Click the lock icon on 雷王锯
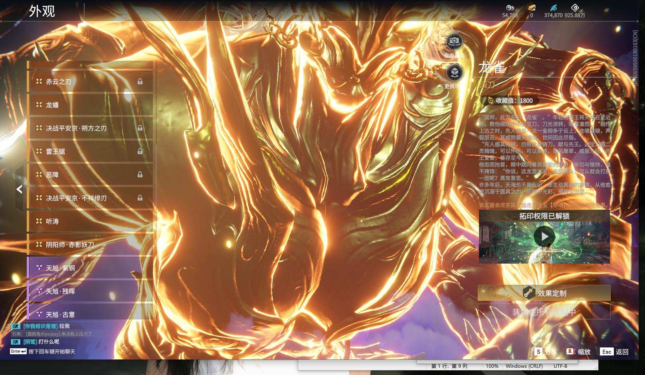The height and width of the screenshot is (375, 645). [140, 151]
